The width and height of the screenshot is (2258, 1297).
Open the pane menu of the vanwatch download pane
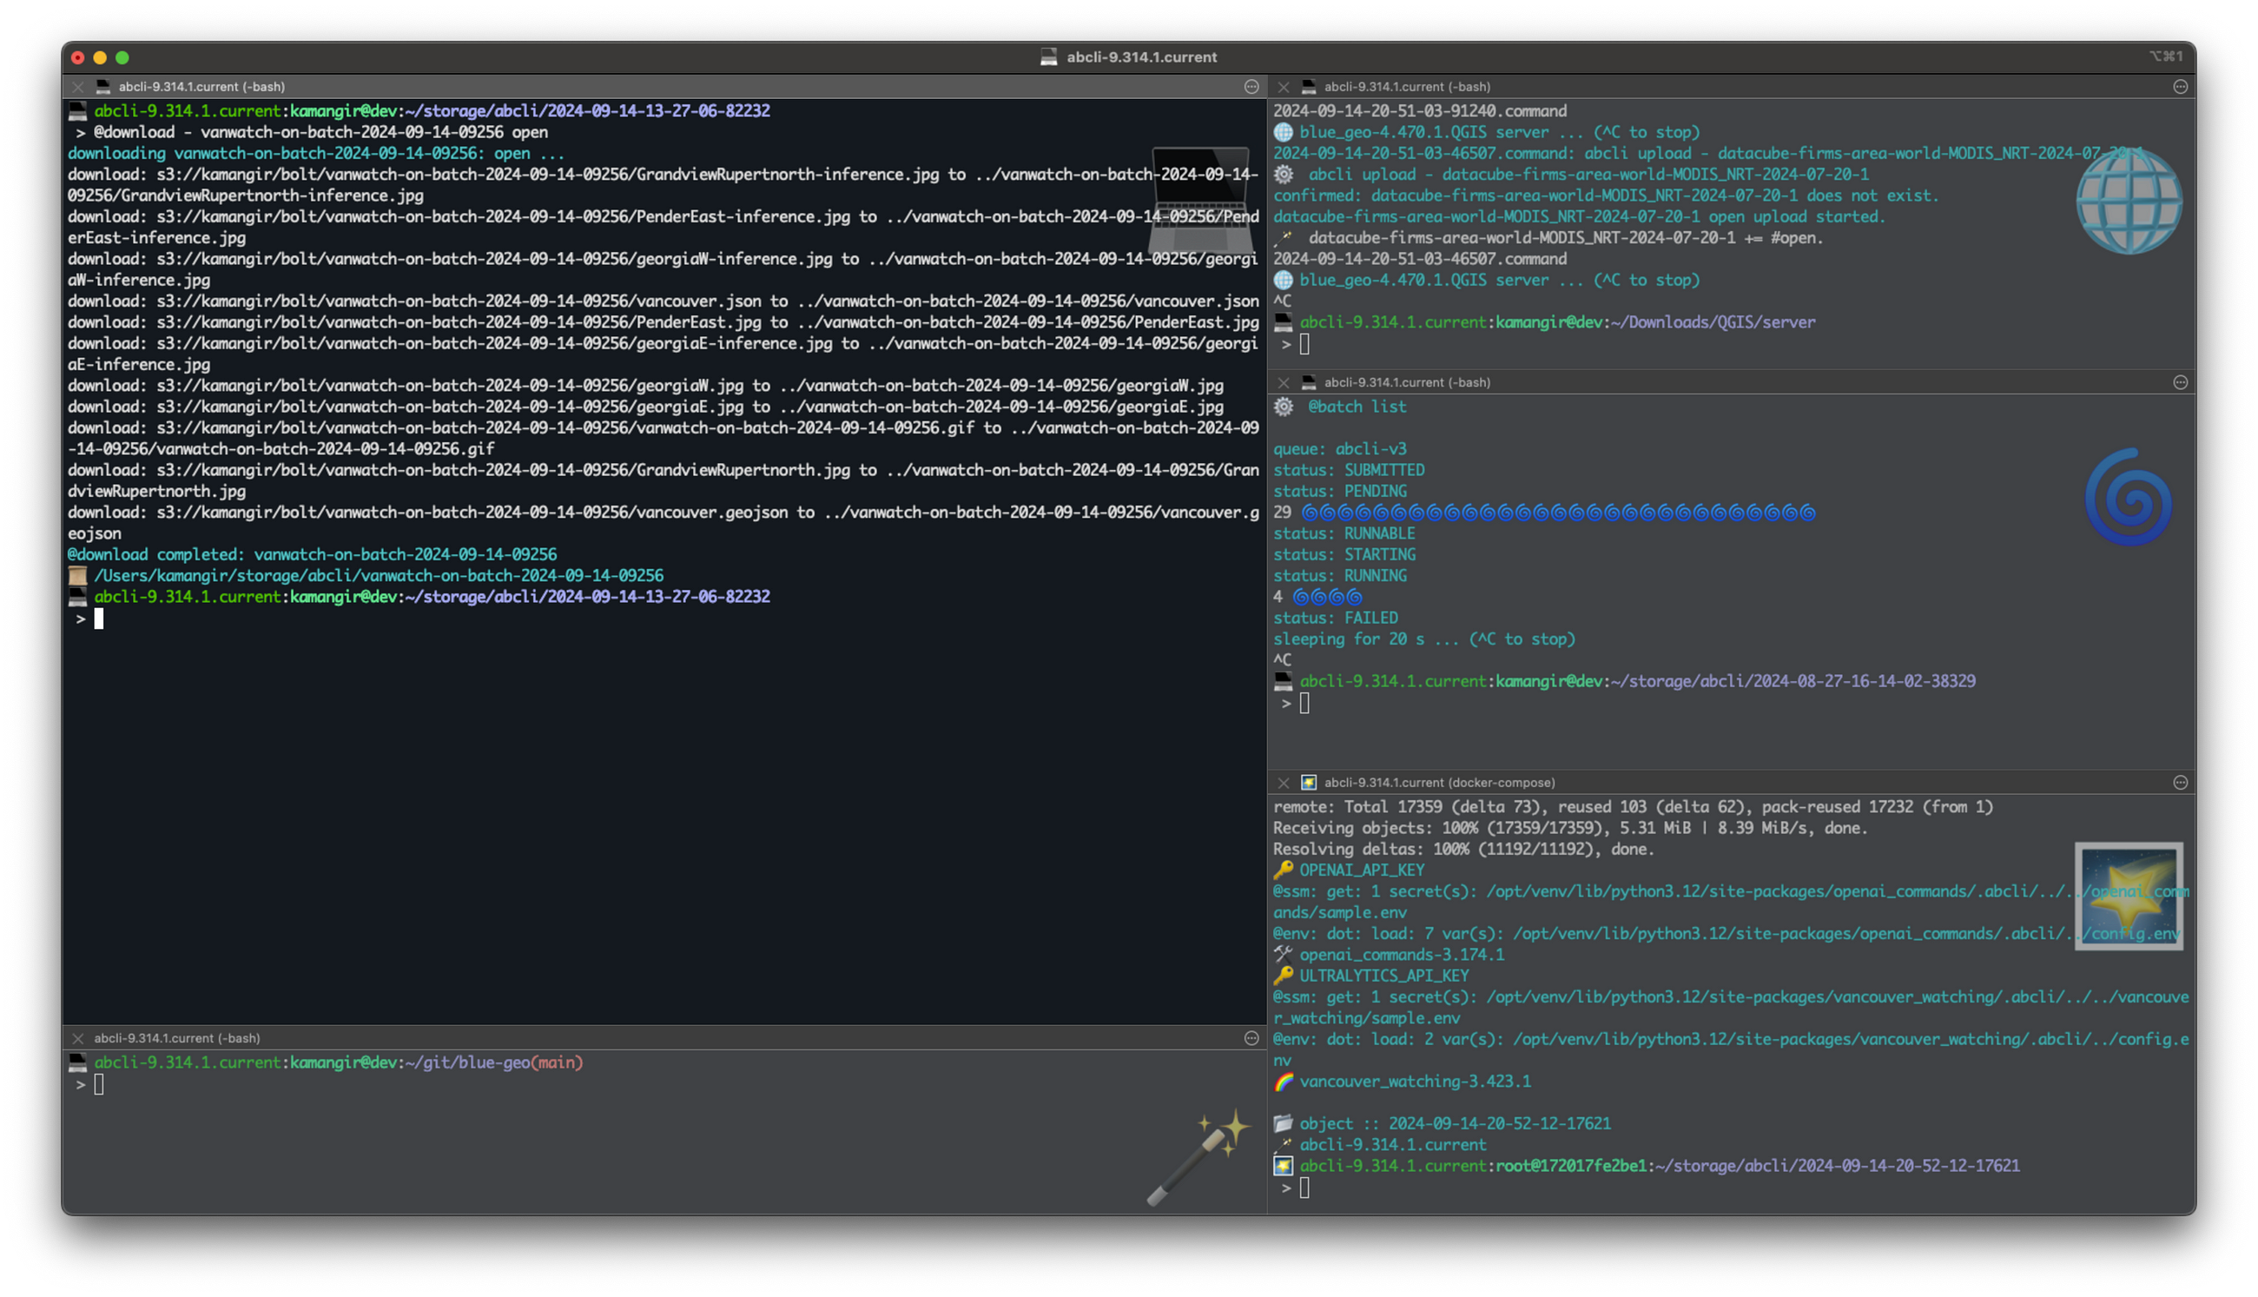(x=1251, y=86)
